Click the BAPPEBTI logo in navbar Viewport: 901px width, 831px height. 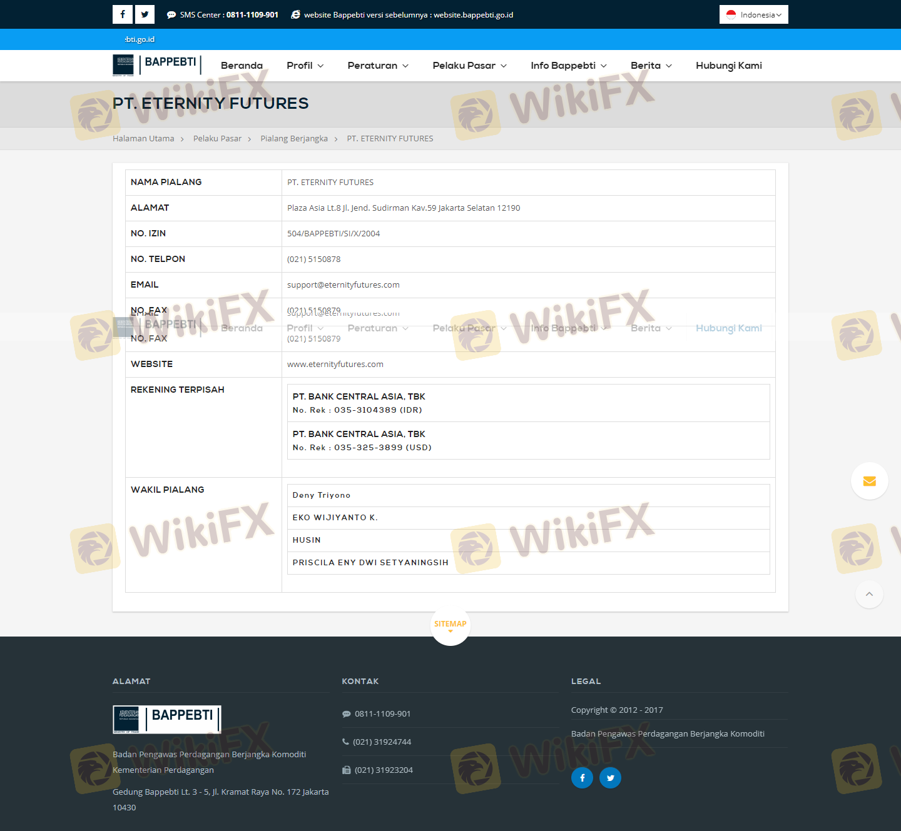pos(156,65)
